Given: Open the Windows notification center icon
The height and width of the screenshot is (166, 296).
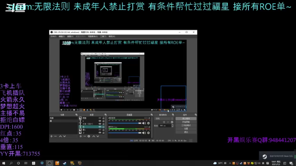Looking at the screenshot, I should tap(291, 163).
